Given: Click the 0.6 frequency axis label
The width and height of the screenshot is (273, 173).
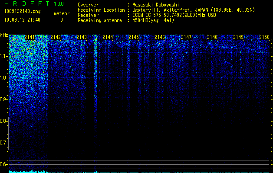Looking at the screenshot, I should coord(3,164).
